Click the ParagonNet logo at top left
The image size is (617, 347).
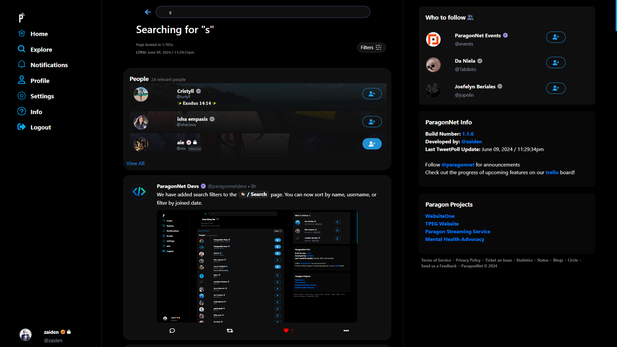pos(22,17)
